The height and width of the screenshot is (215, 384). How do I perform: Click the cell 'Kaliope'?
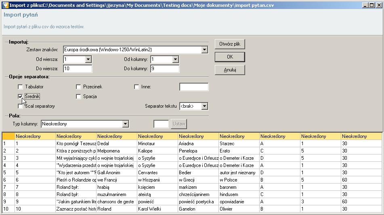pos(157,151)
